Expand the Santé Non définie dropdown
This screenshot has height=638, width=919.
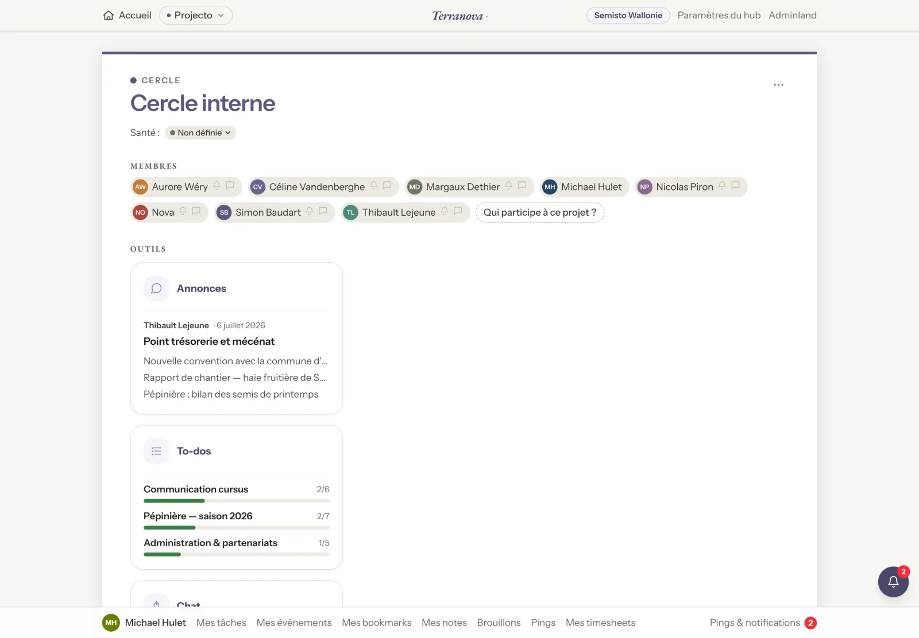tap(200, 133)
